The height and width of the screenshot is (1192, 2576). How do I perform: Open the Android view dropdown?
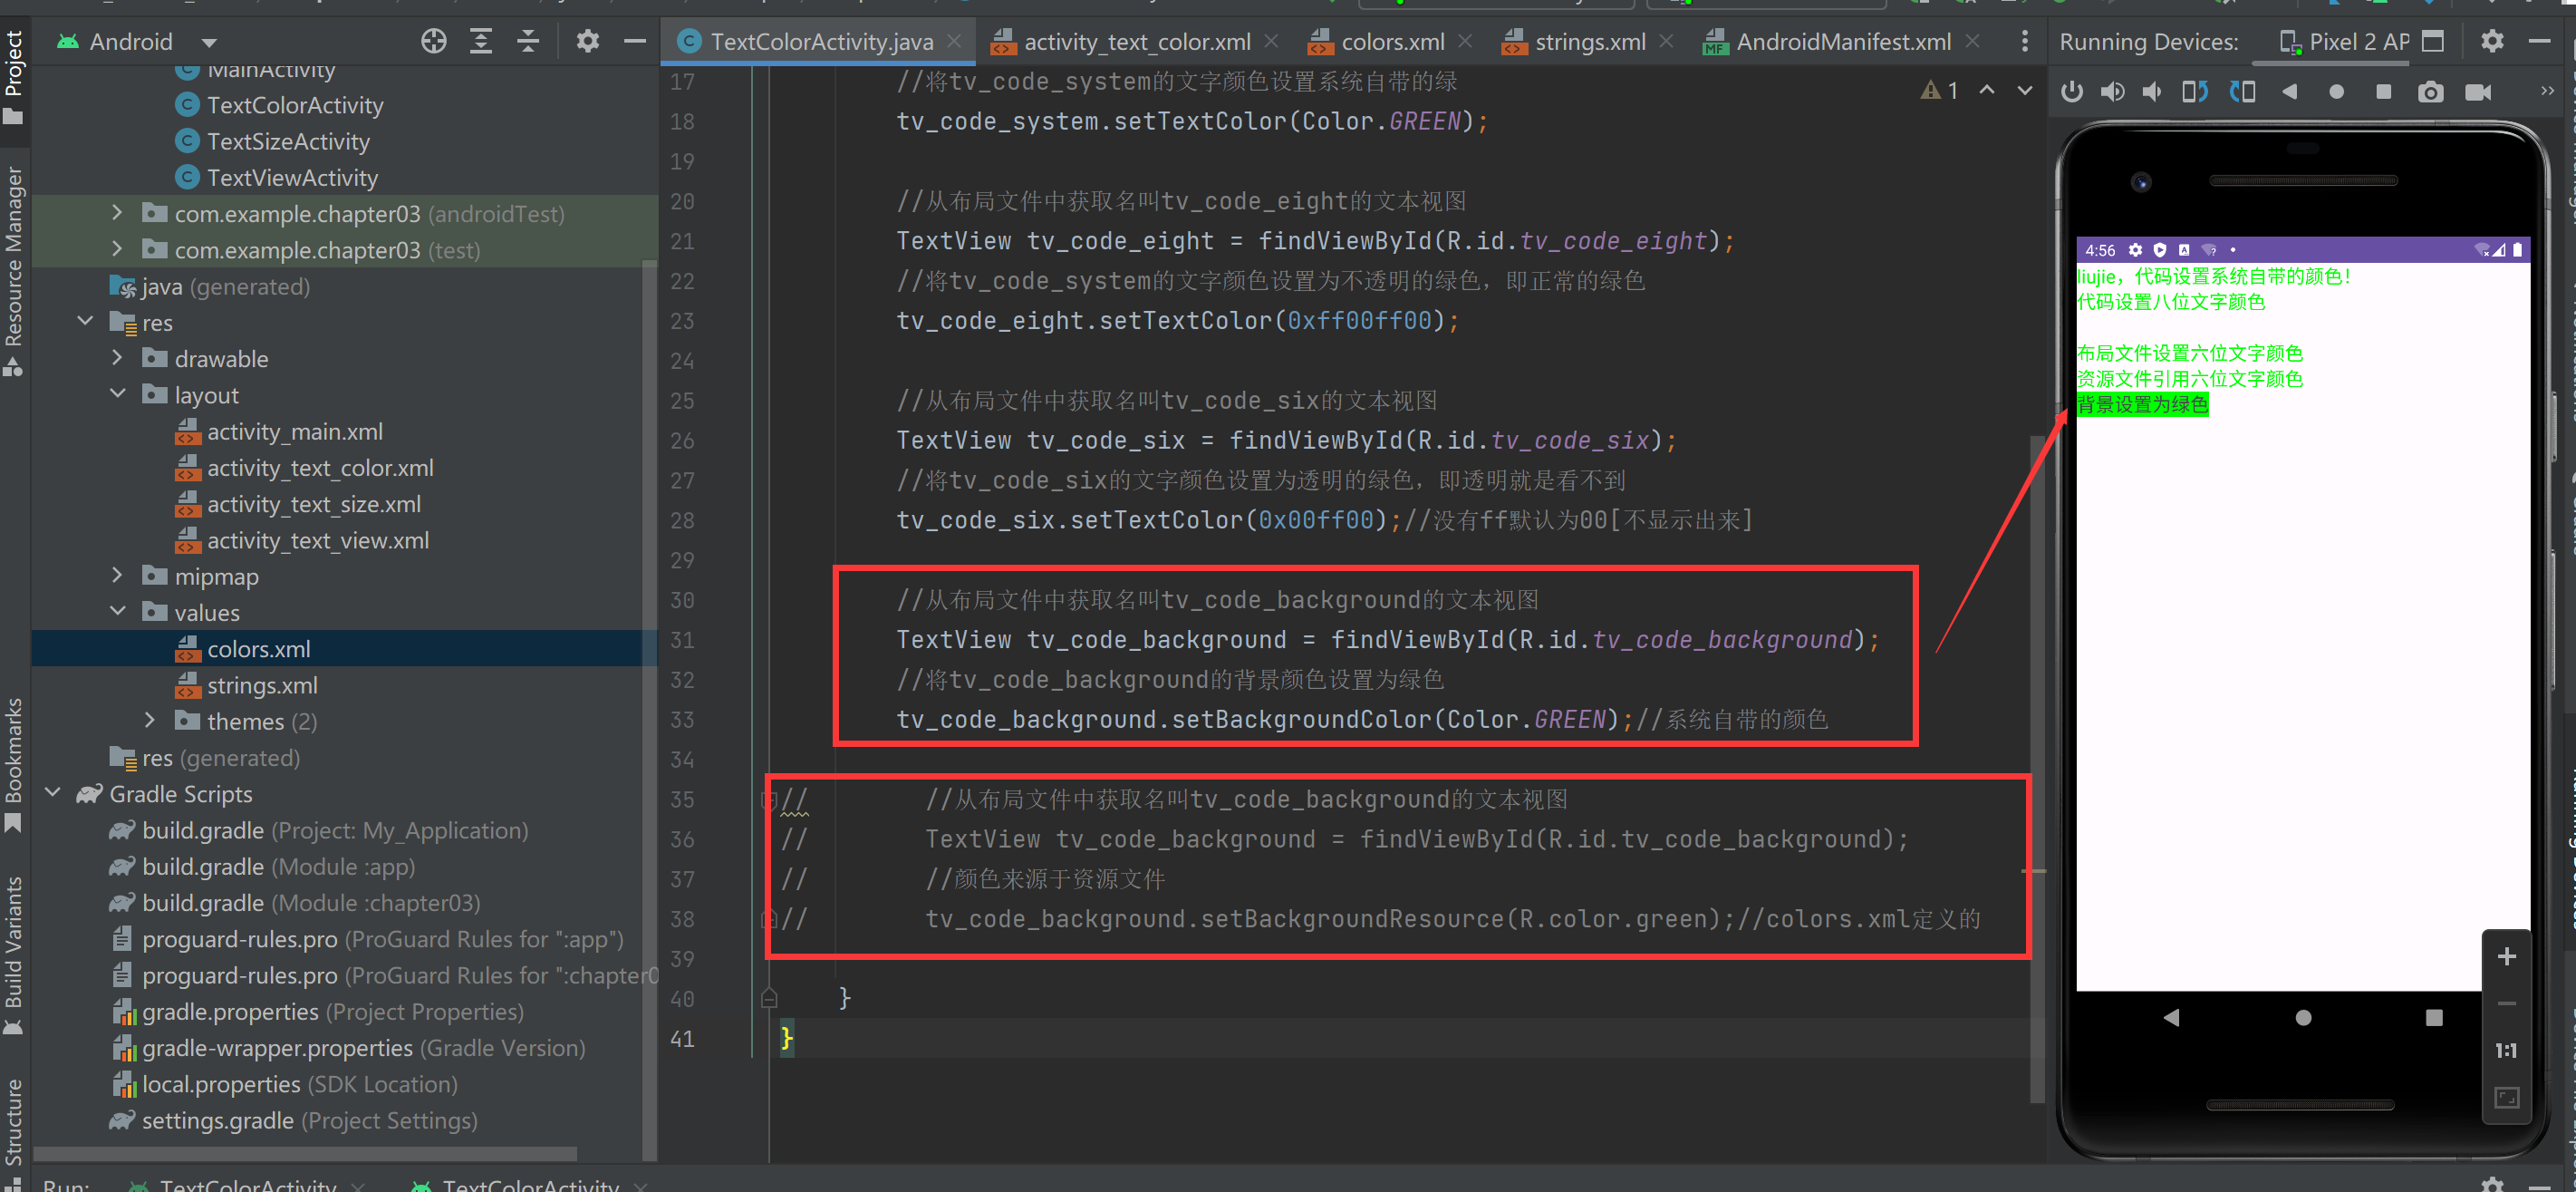point(209,42)
